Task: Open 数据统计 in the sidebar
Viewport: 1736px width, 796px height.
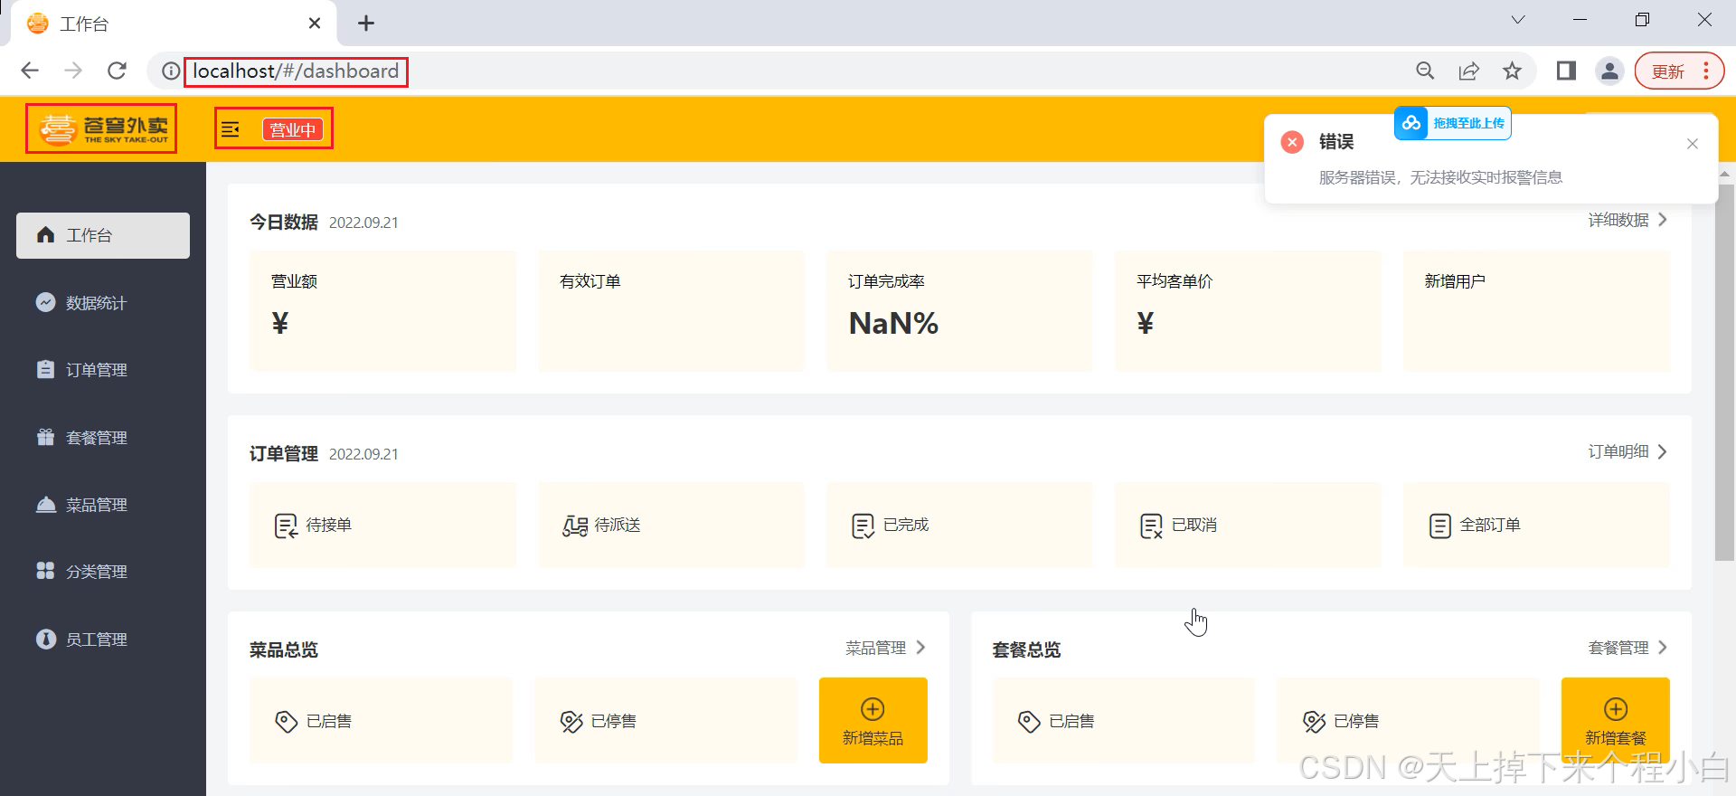Action: [103, 303]
